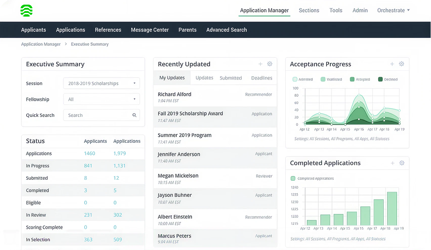Go to References in navigation bar
The height and width of the screenshot is (250, 431).
coord(108,30)
